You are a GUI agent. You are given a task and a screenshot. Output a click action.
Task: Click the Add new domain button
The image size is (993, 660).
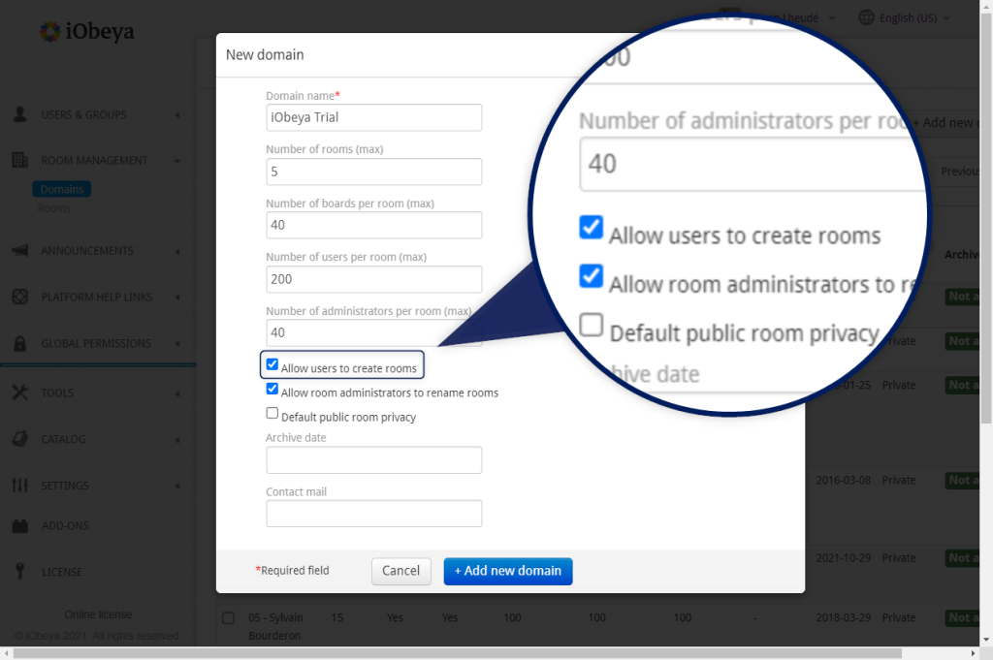click(507, 571)
